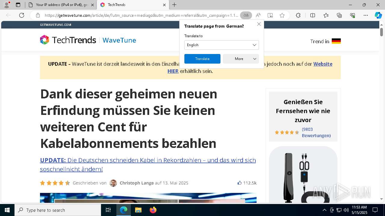Viewport: 385px width, 216px height.
Task: Open File Explorer from taskbar
Action: tap(138, 210)
